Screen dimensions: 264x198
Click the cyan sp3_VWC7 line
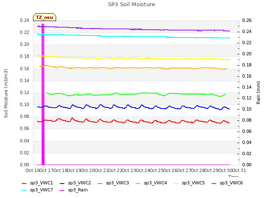[x=133, y=36]
